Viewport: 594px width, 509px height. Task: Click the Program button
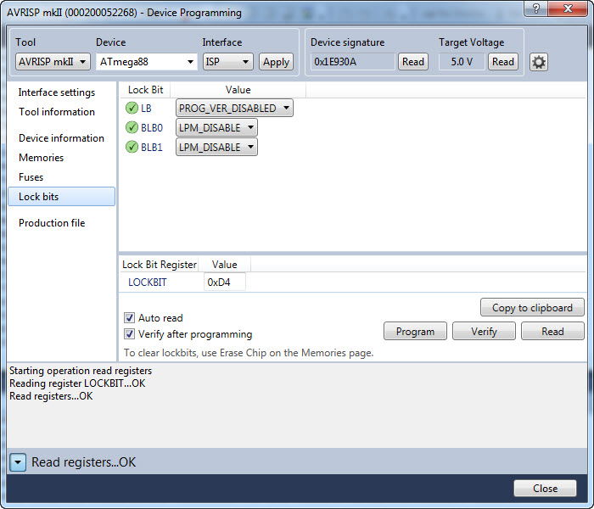tap(415, 331)
